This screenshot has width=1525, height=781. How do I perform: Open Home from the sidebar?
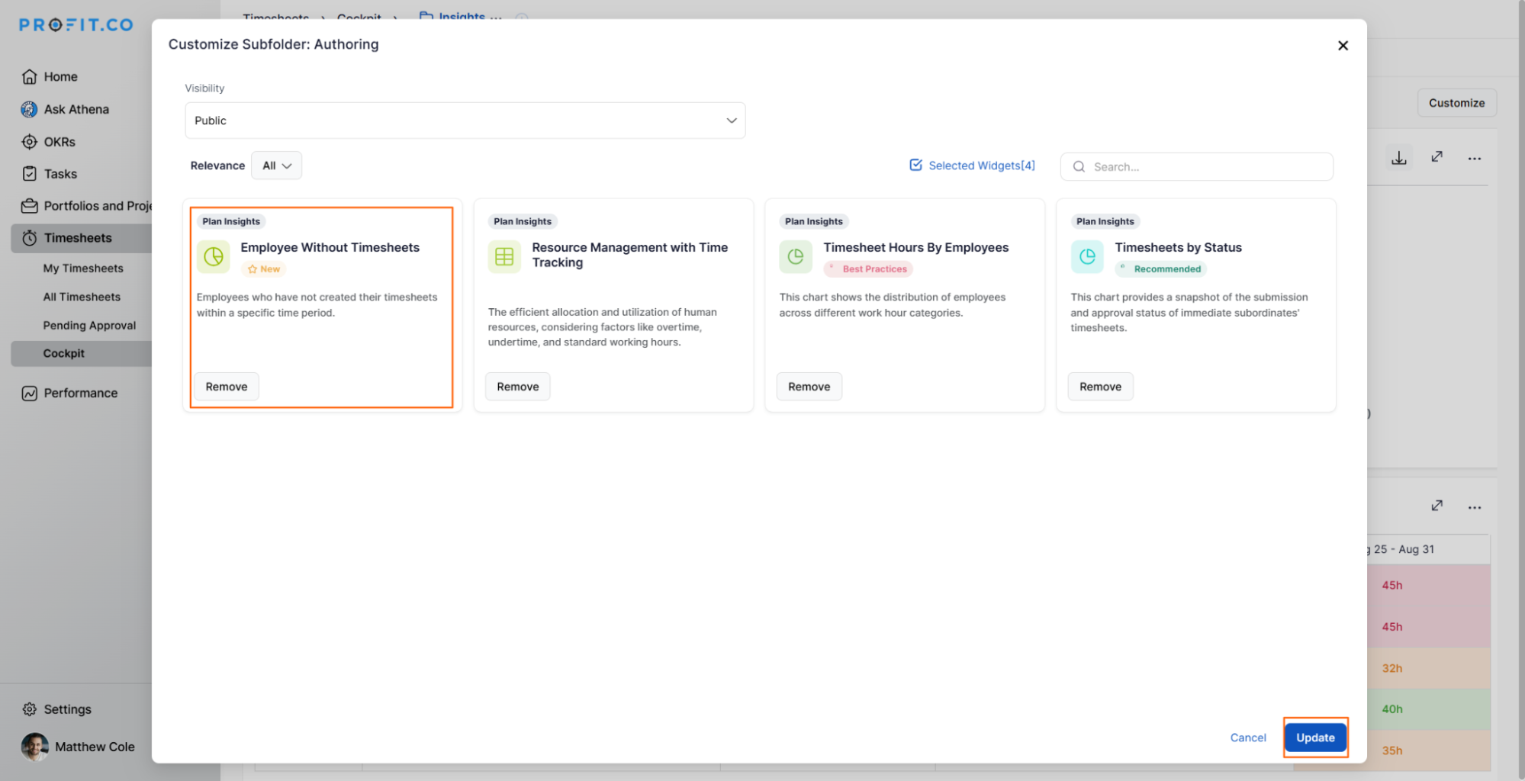pyautogui.click(x=60, y=77)
